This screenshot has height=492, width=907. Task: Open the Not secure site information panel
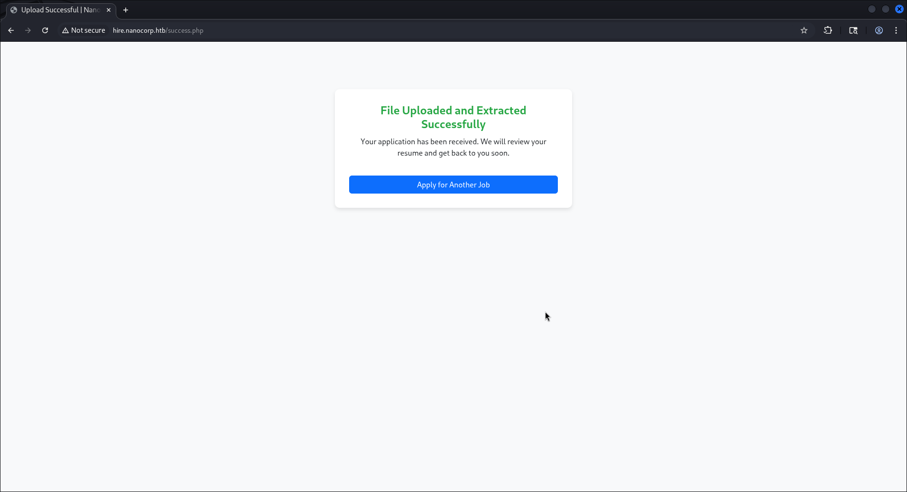(83, 30)
